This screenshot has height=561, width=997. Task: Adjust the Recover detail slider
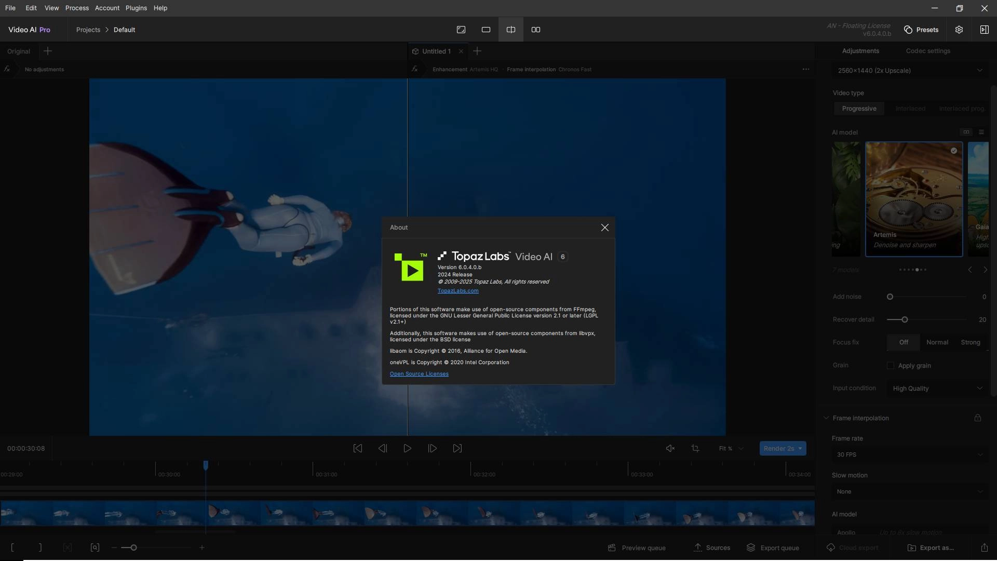(x=926, y=319)
